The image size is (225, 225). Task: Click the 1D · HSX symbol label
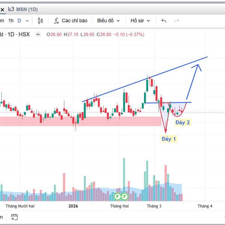click(19, 34)
